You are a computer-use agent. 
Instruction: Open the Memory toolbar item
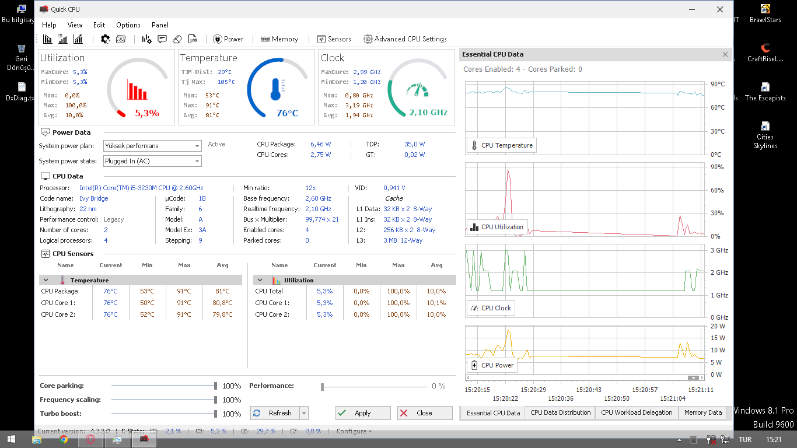279,39
